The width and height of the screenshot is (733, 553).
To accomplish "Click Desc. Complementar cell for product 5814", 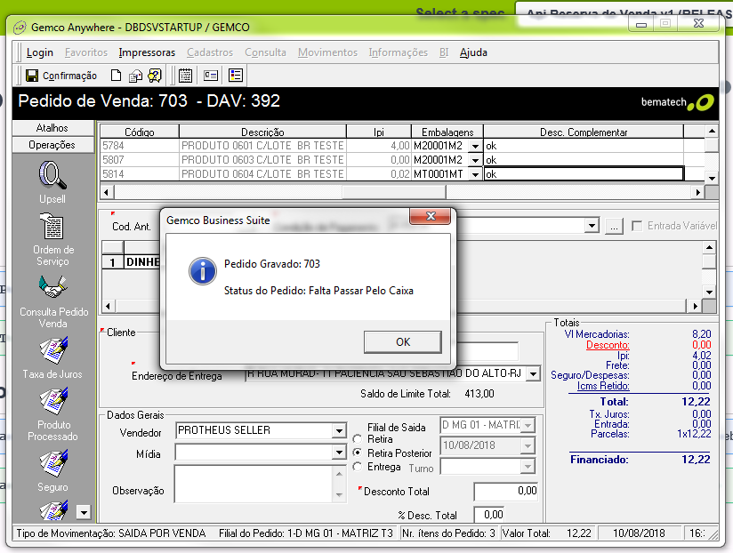I will pos(584,174).
